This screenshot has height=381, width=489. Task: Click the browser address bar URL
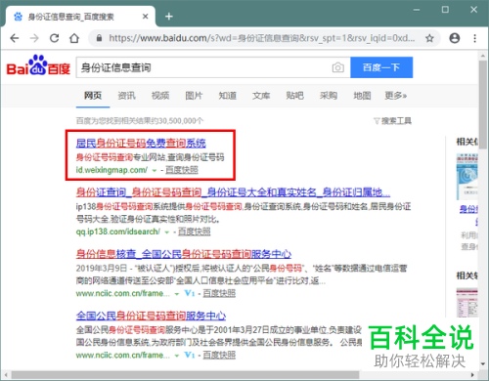[x=262, y=38]
